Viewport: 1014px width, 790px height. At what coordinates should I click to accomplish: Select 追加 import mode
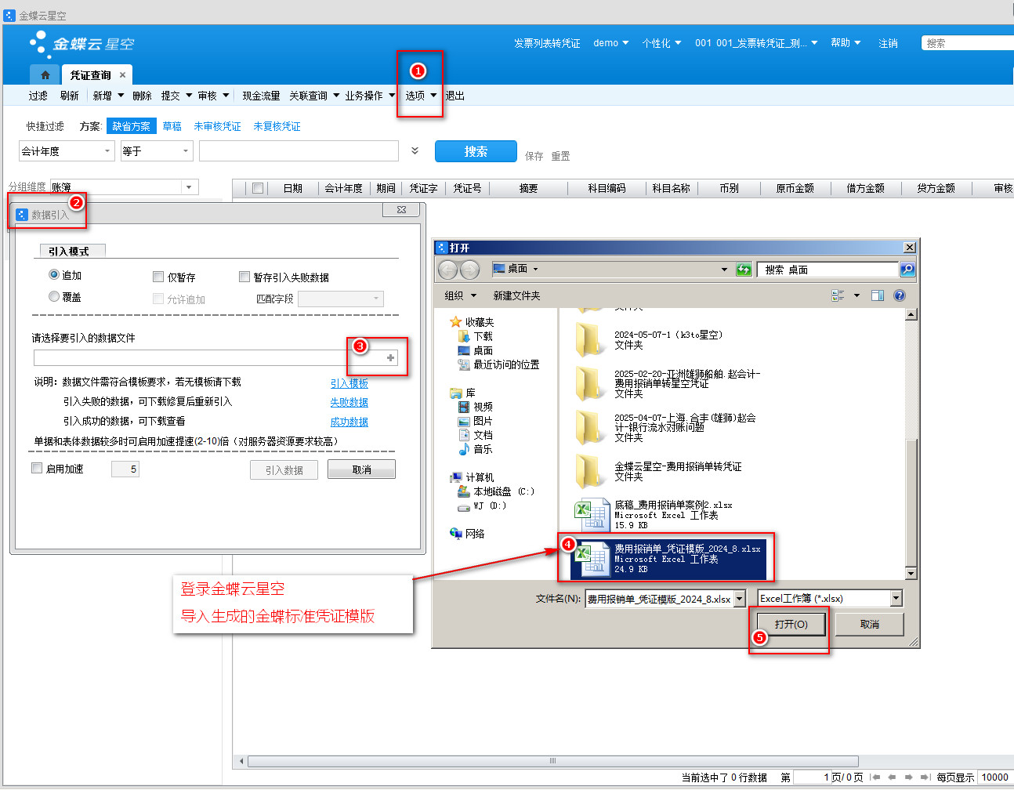(x=54, y=275)
